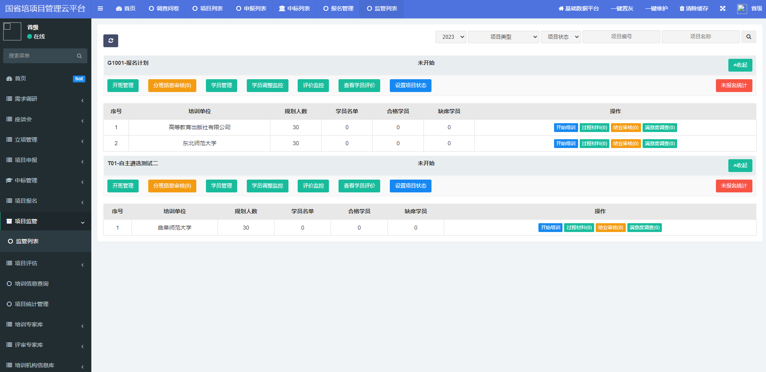Click the hamburger menu toggle icon
Screen dimensions: 766x372
click(x=100, y=8)
